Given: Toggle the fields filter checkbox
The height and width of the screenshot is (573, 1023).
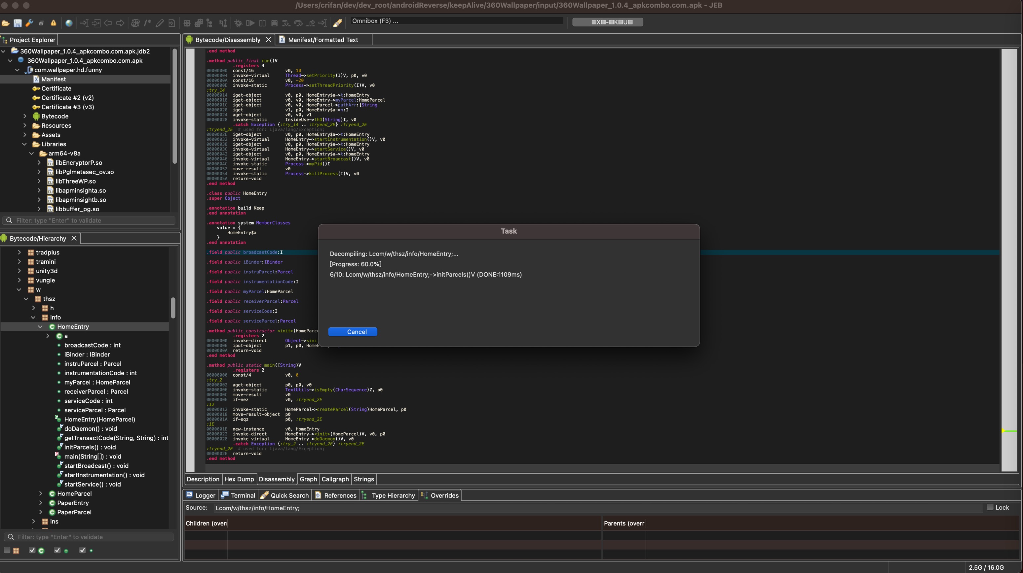Looking at the screenshot, I should pos(82,550).
